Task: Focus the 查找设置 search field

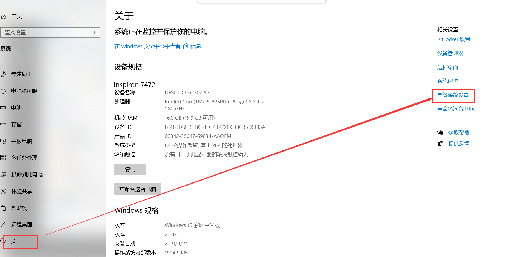Action: coord(50,33)
